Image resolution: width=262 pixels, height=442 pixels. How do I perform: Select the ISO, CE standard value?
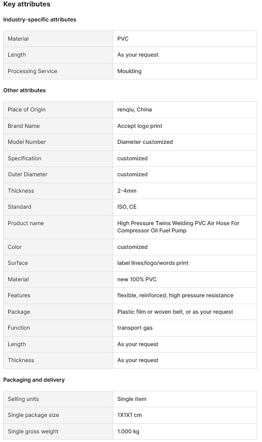[x=127, y=207]
